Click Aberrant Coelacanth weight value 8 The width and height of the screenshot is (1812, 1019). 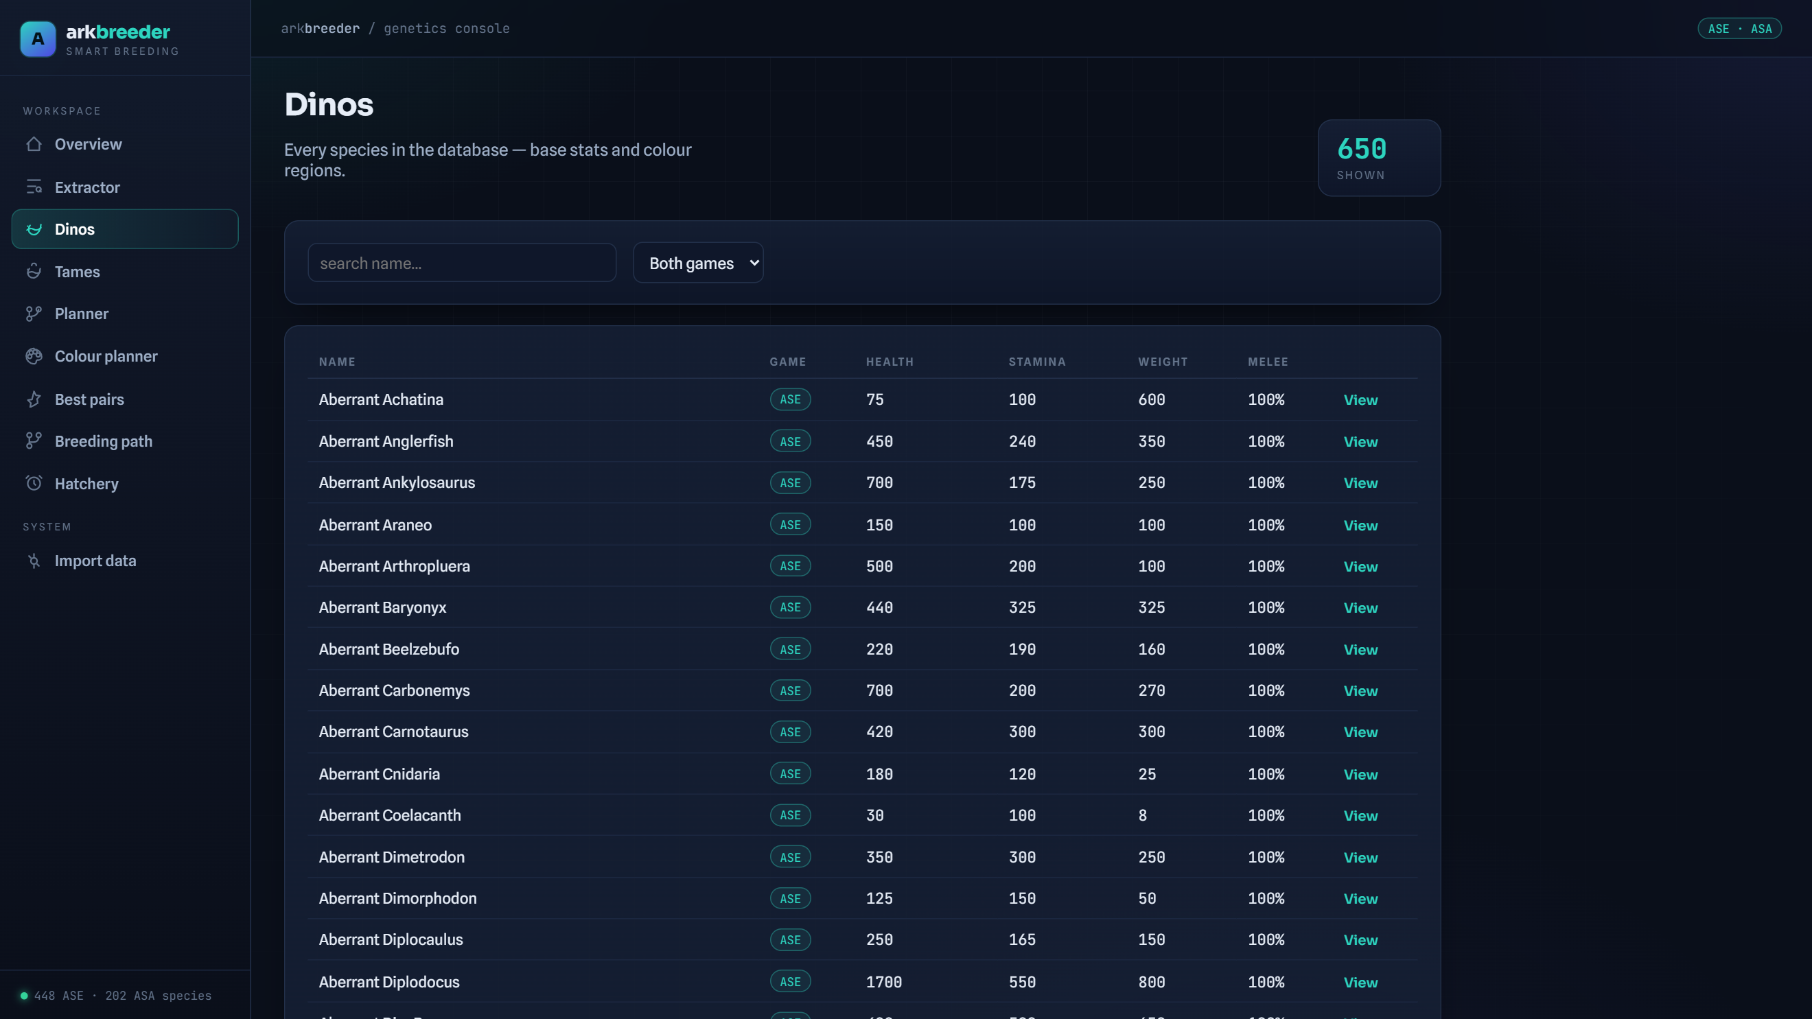tap(1142, 815)
